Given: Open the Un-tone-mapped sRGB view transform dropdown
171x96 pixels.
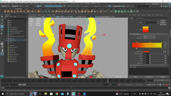Looking at the screenshot, I should click(106, 17).
